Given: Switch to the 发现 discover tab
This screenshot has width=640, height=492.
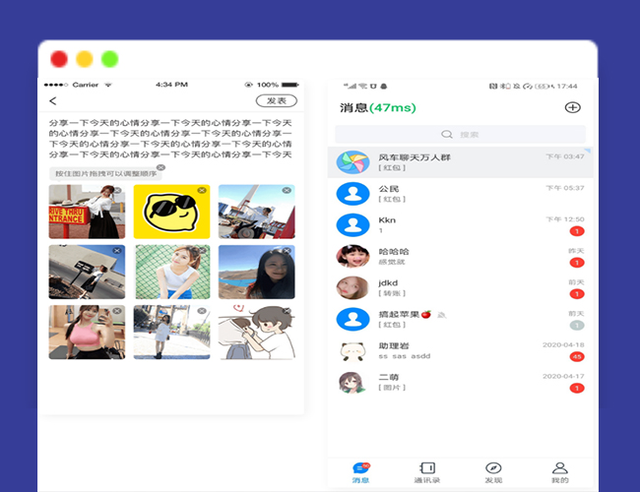Looking at the screenshot, I should point(493,473).
